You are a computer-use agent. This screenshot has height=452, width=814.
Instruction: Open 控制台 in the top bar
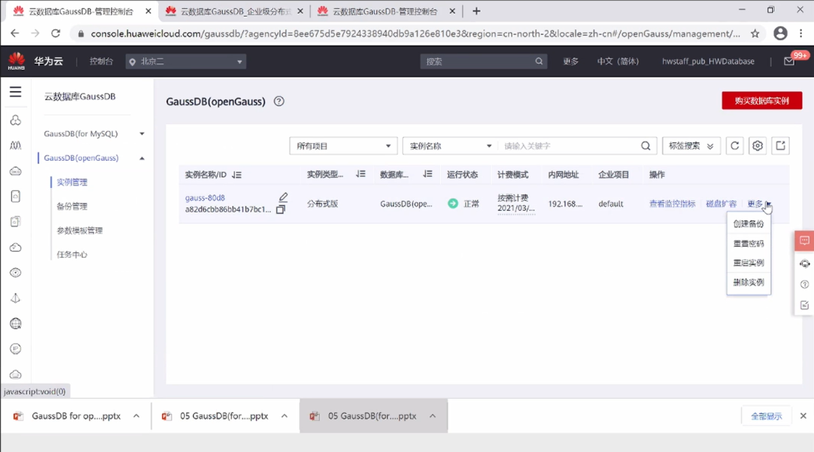(x=101, y=61)
